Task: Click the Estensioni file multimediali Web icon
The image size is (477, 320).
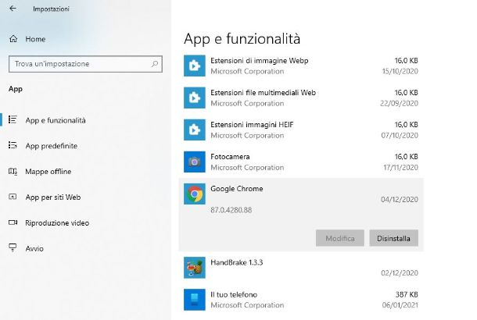Action: point(195,98)
